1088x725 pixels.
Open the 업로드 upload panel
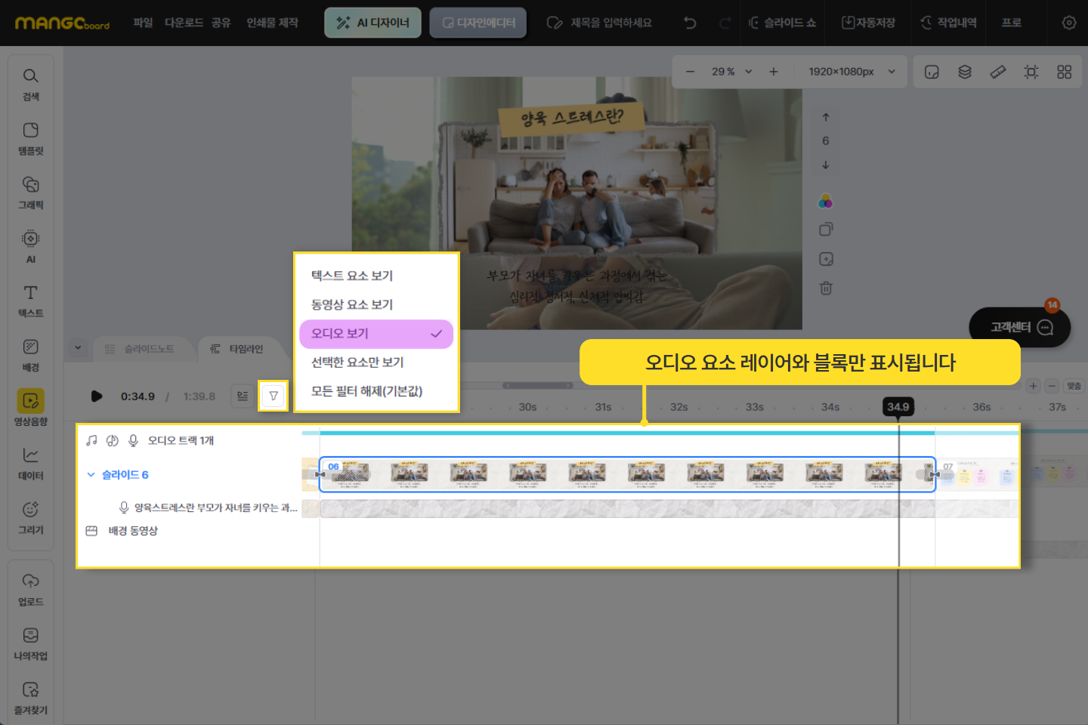tap(30, 589)
